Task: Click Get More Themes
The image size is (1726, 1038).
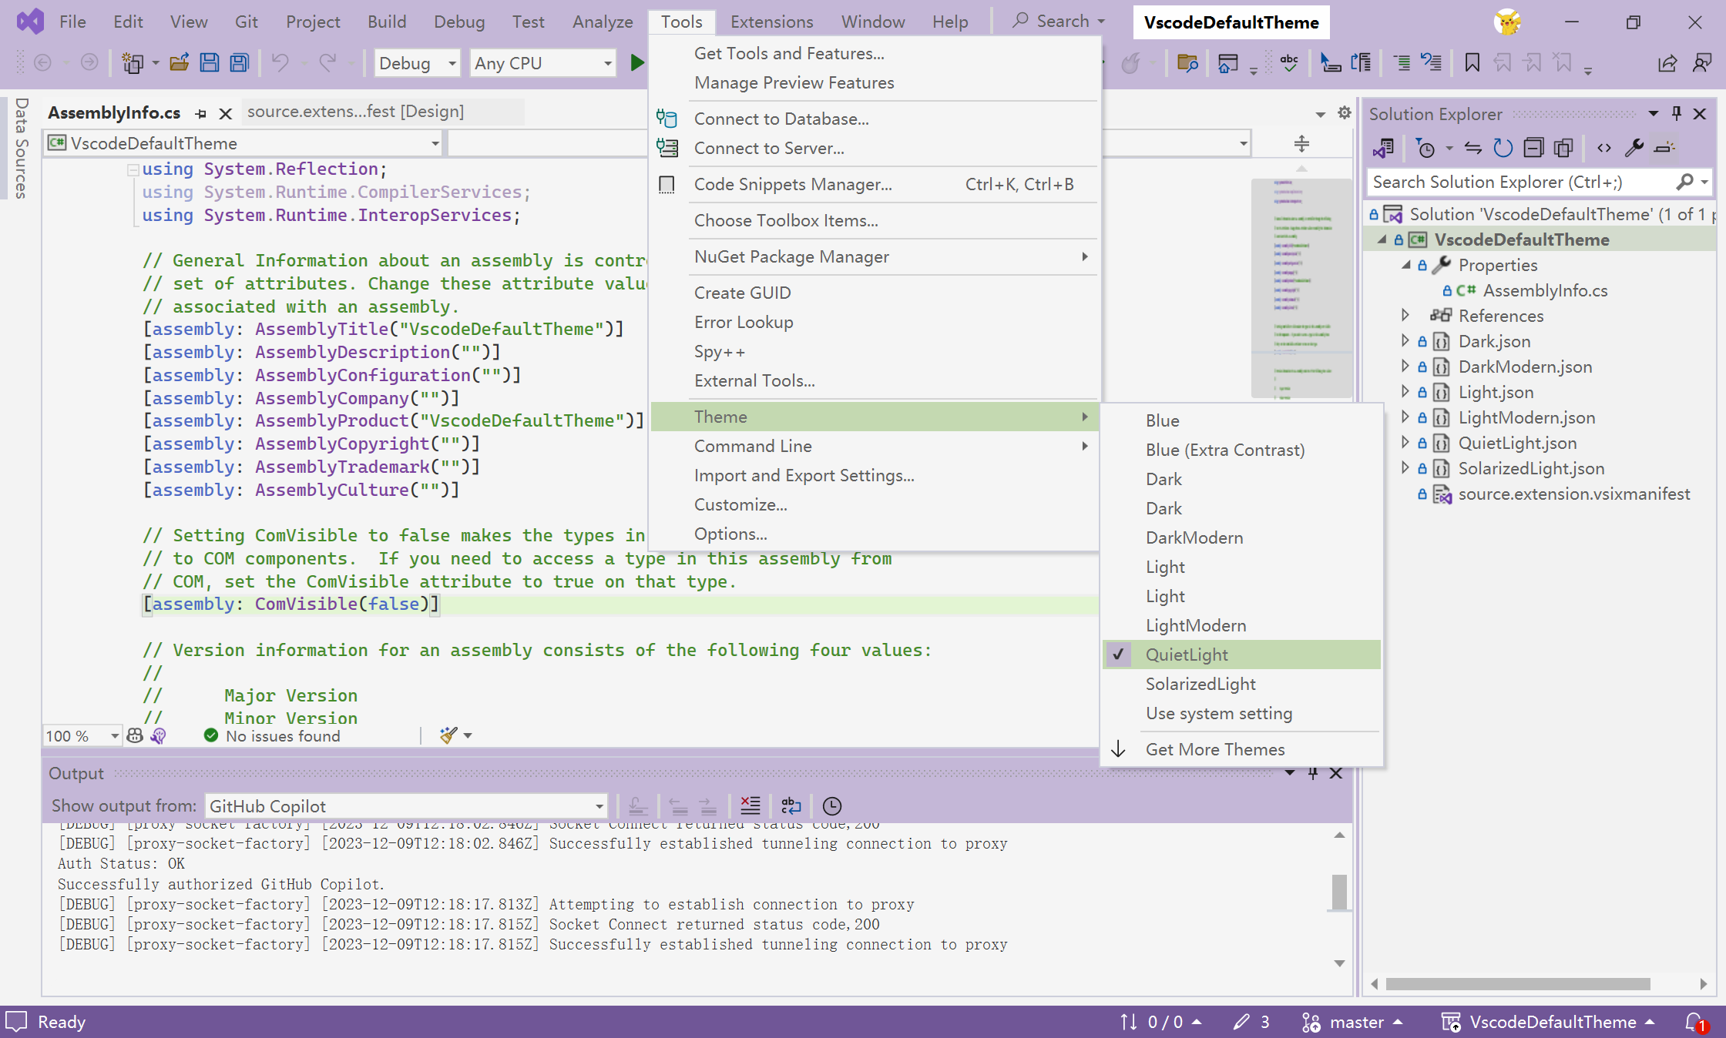Action: 1215,749
